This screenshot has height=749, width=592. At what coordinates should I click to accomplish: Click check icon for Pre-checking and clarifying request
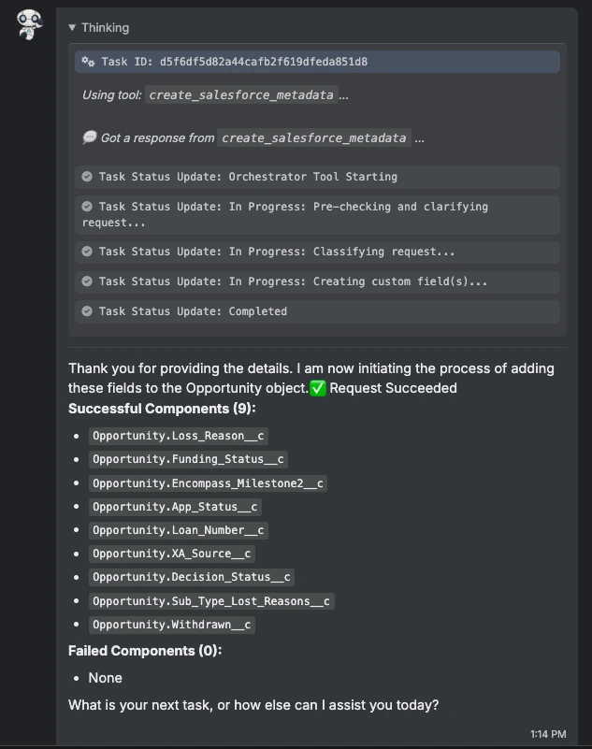click(x=87, y=207)
